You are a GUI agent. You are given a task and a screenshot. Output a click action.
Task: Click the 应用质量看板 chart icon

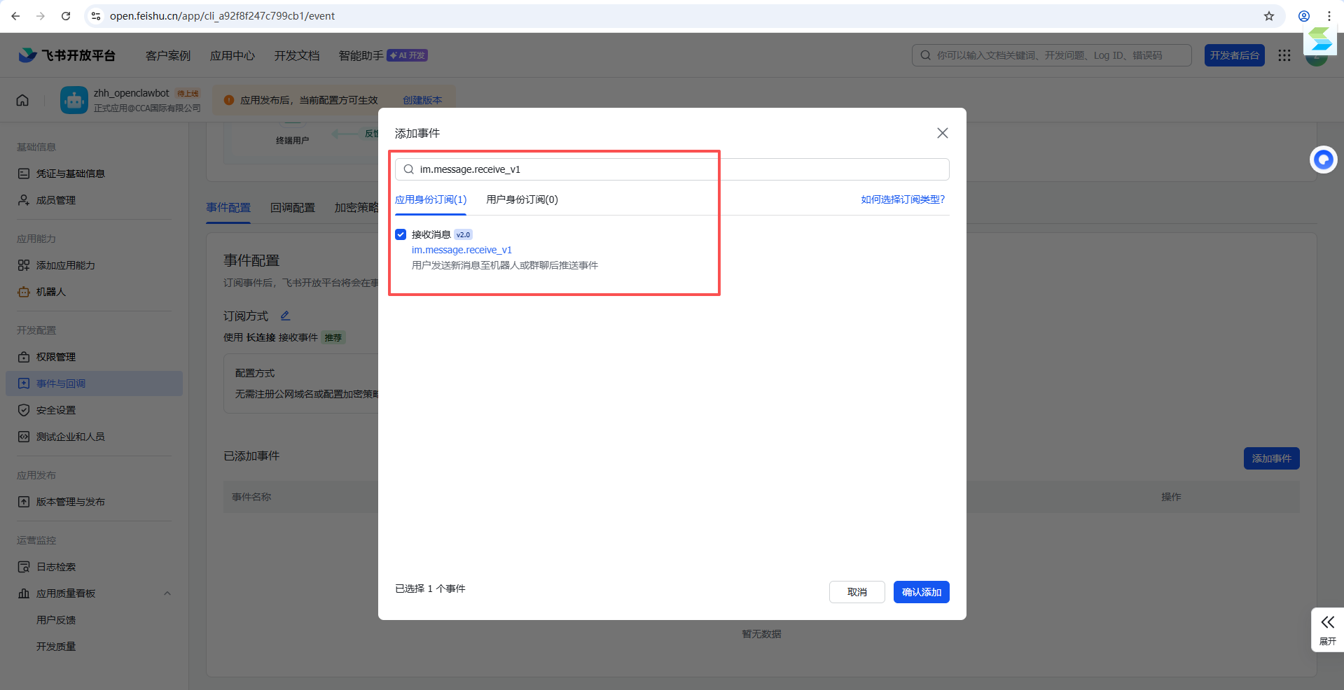[x=24, y=593]
